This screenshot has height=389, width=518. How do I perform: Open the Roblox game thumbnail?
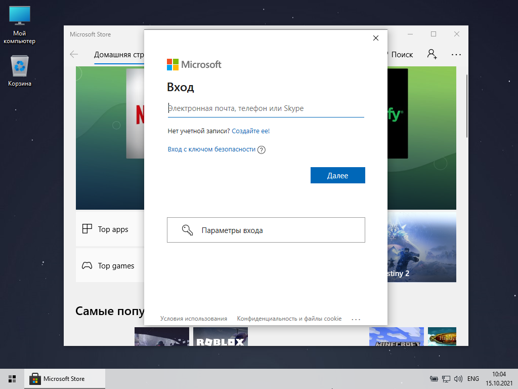[221, 336]
